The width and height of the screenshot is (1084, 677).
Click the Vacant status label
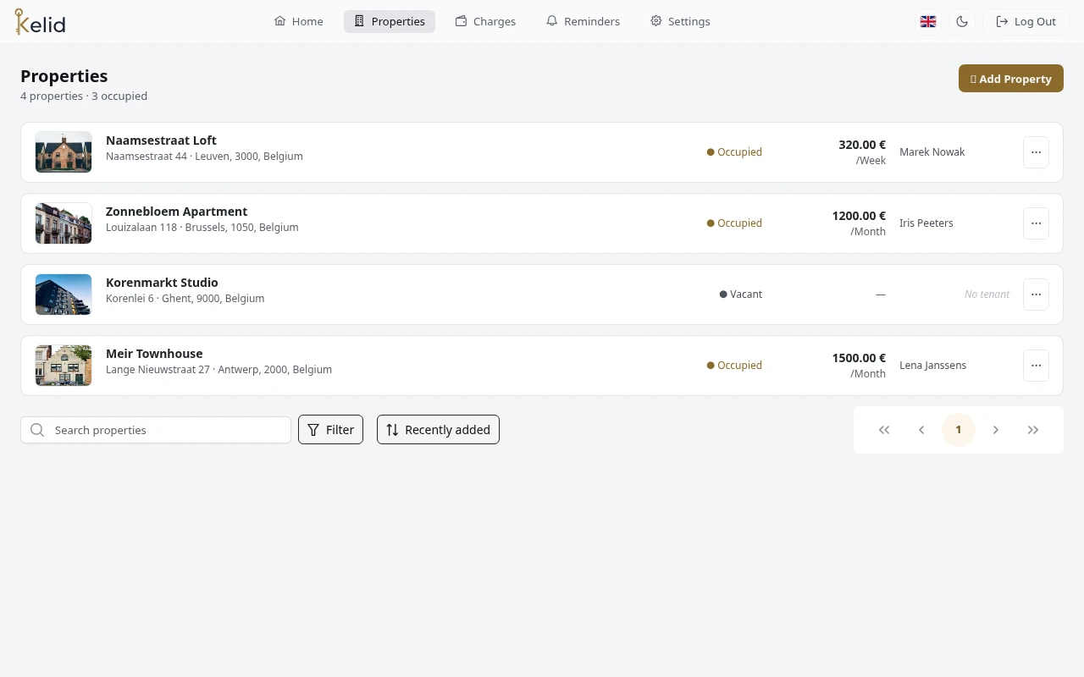coord(741,294)
